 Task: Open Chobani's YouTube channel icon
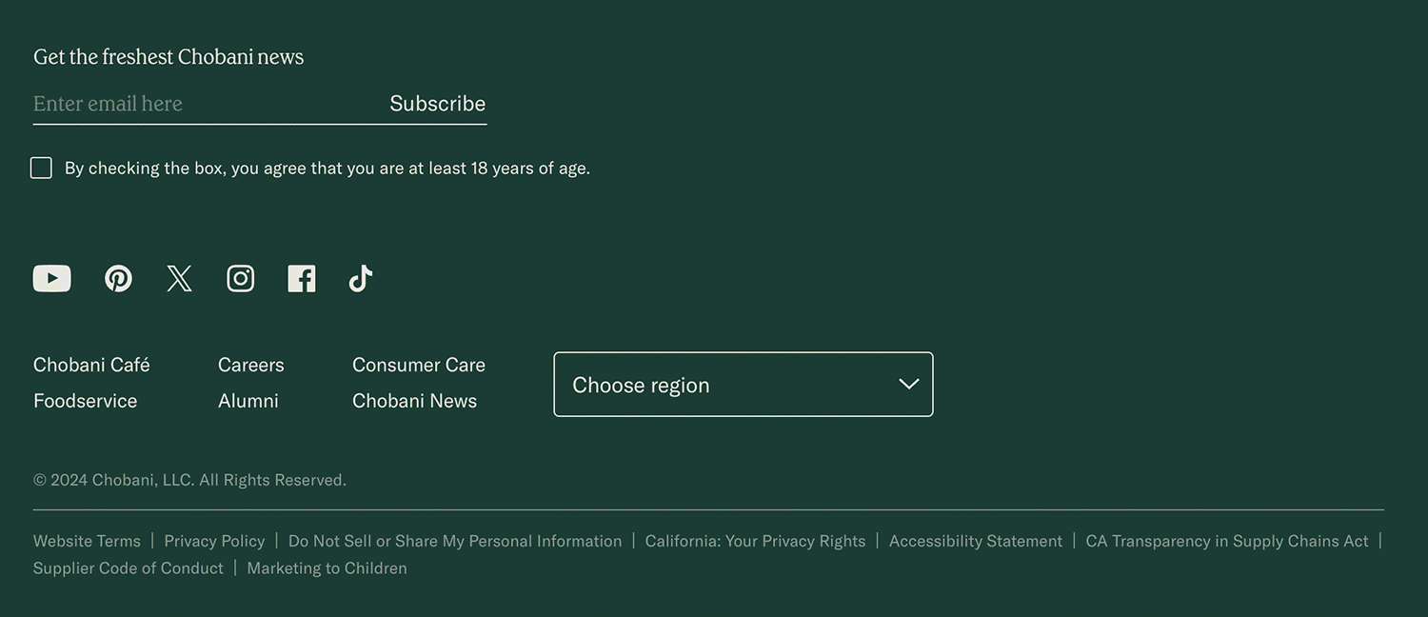coord(52,278)
